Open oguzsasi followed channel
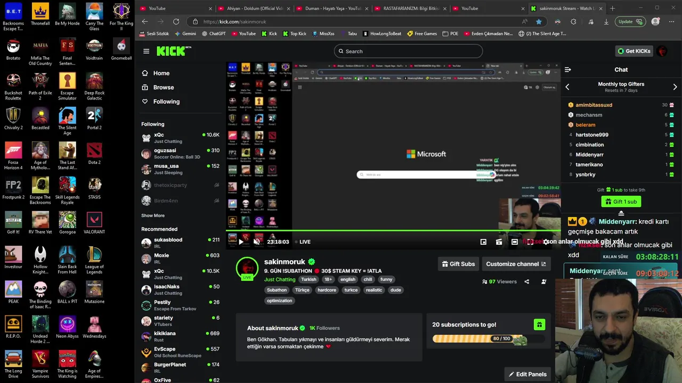 pyautogui.click(x=180, y=154)
